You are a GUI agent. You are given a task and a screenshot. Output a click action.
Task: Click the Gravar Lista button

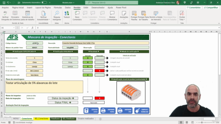point(91,111)
